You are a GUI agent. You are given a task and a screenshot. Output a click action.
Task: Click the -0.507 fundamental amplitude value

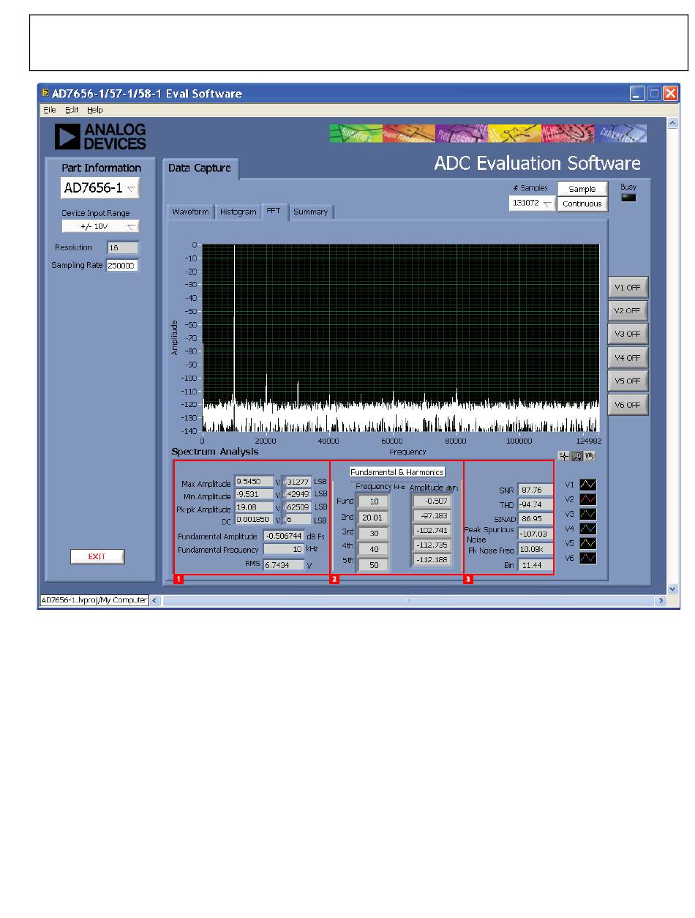(x=432, y=501)
